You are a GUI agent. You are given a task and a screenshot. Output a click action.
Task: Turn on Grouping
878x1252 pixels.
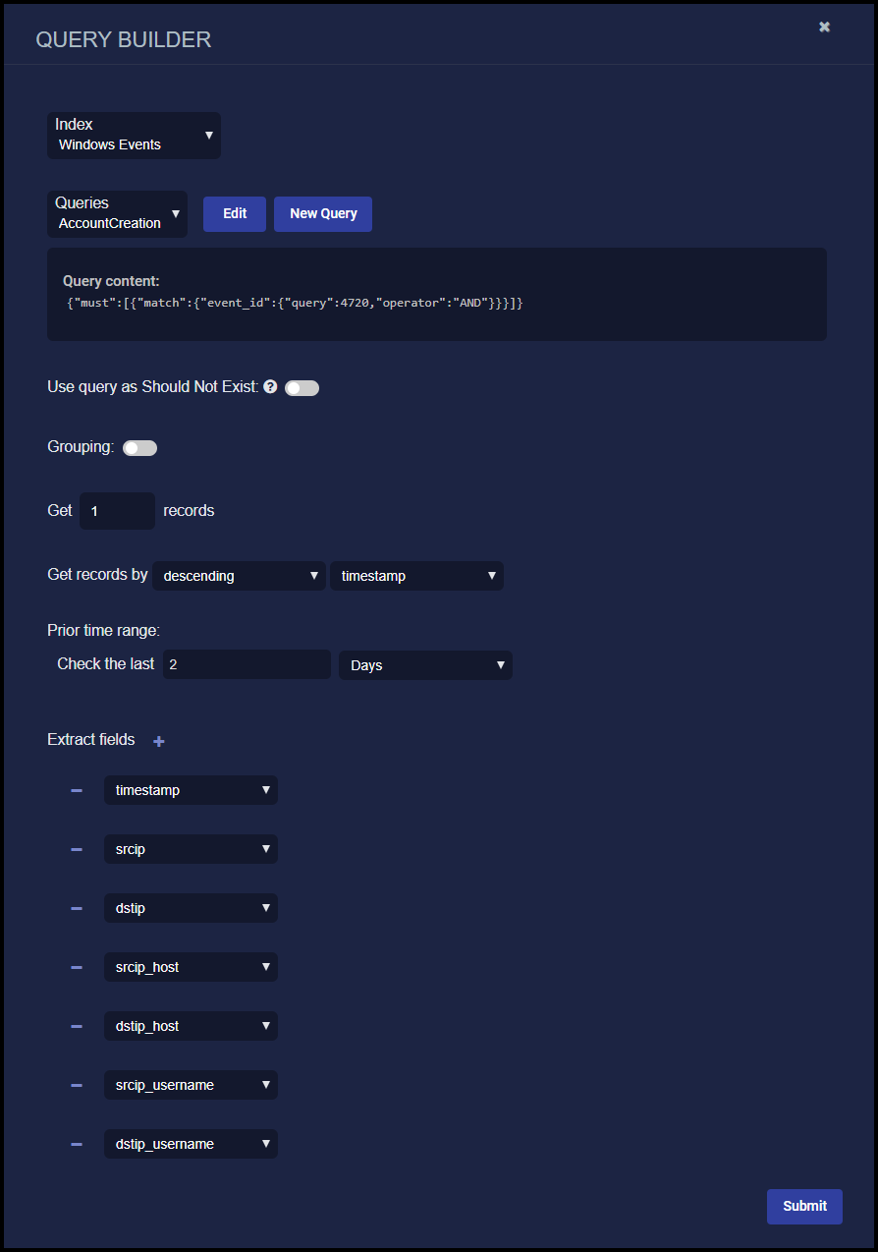point(139,447)
